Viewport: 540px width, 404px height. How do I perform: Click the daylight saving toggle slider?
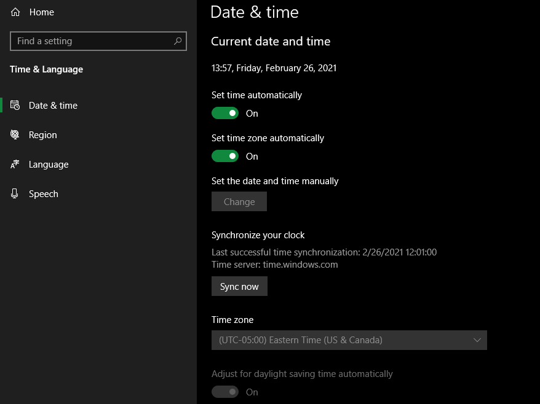coord(225,392)
